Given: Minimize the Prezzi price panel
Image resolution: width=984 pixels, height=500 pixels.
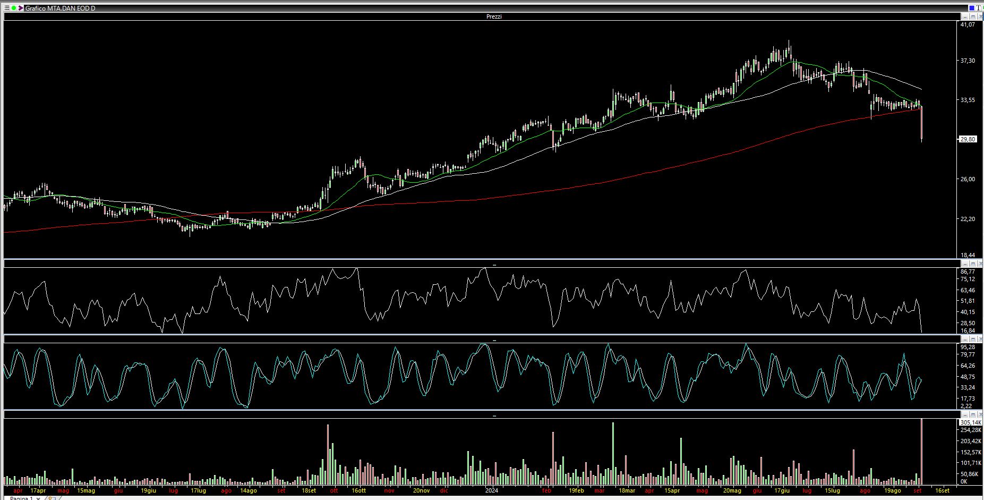Looking at the screenshot, I should (x=965, y=16).
